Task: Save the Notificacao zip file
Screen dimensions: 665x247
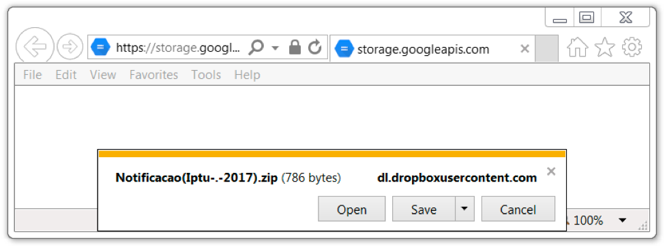Action: [x=424, y=208]
